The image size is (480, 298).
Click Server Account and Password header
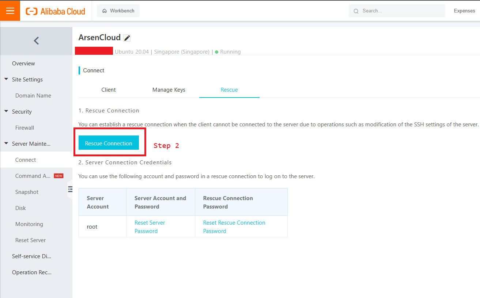pyautogui.click(x=160, y=202)
